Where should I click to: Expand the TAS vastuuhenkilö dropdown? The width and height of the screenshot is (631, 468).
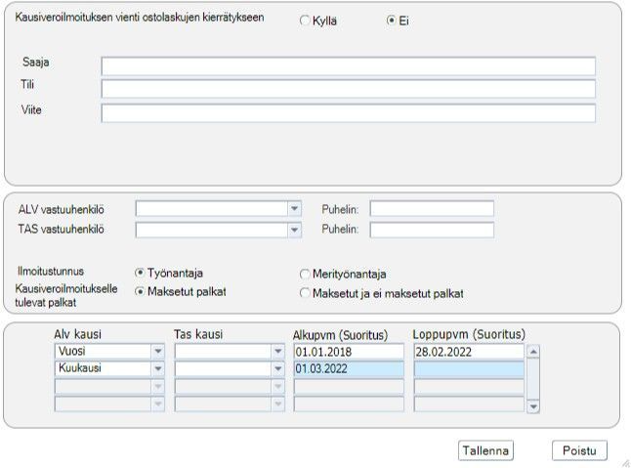[x=295, y=230]
